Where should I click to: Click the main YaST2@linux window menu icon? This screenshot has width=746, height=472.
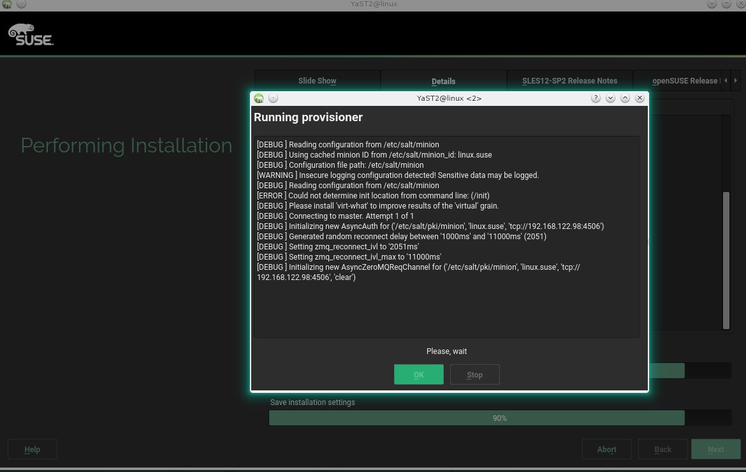(7, 4)
